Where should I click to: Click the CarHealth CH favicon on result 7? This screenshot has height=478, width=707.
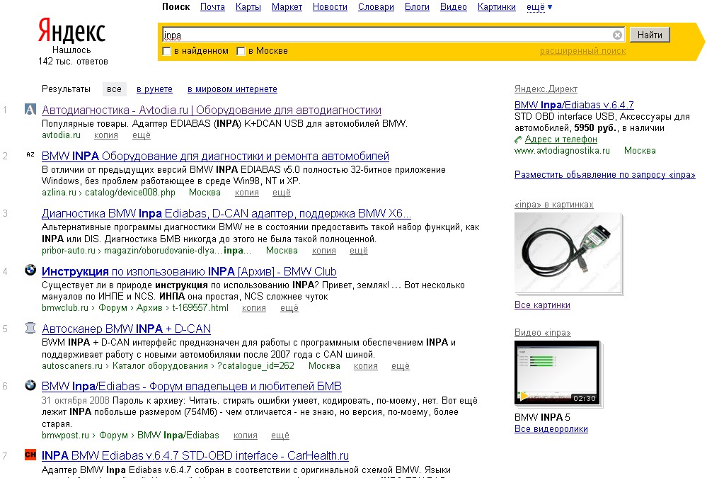[30, 455]
